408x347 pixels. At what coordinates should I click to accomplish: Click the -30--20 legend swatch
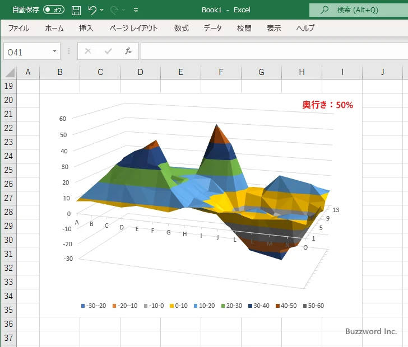tap(83, 306)
